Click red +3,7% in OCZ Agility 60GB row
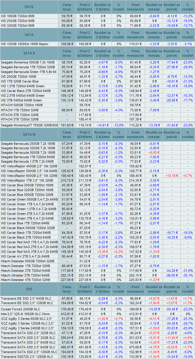Image resolution: width=195 pixels, height=359 pixels. [x=119, y=319]
